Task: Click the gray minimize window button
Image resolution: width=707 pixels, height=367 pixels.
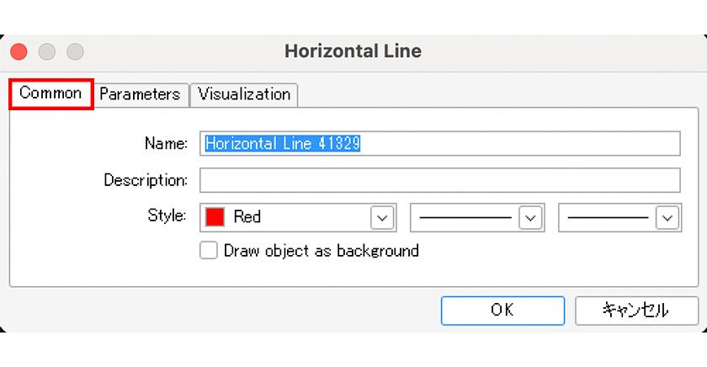Action: (x=47, y=51)
